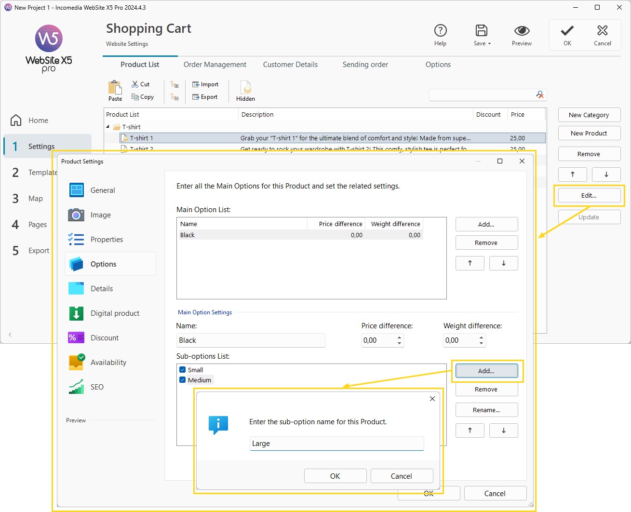
Task: Cancel the Product Settings dialog
Action: coord(495,494)
